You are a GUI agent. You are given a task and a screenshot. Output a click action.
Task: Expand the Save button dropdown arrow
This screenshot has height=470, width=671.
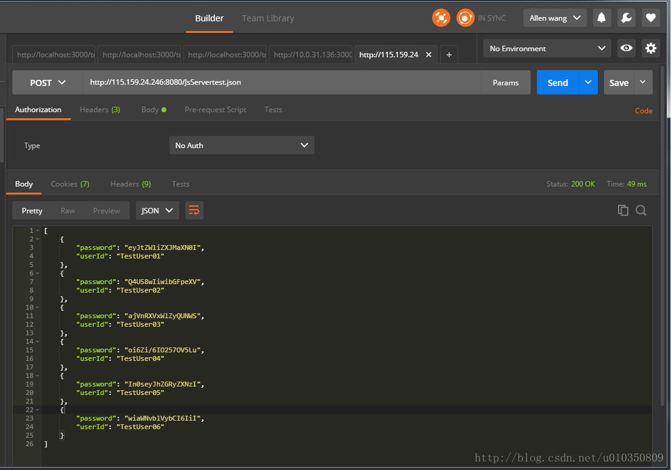[643, 82]
